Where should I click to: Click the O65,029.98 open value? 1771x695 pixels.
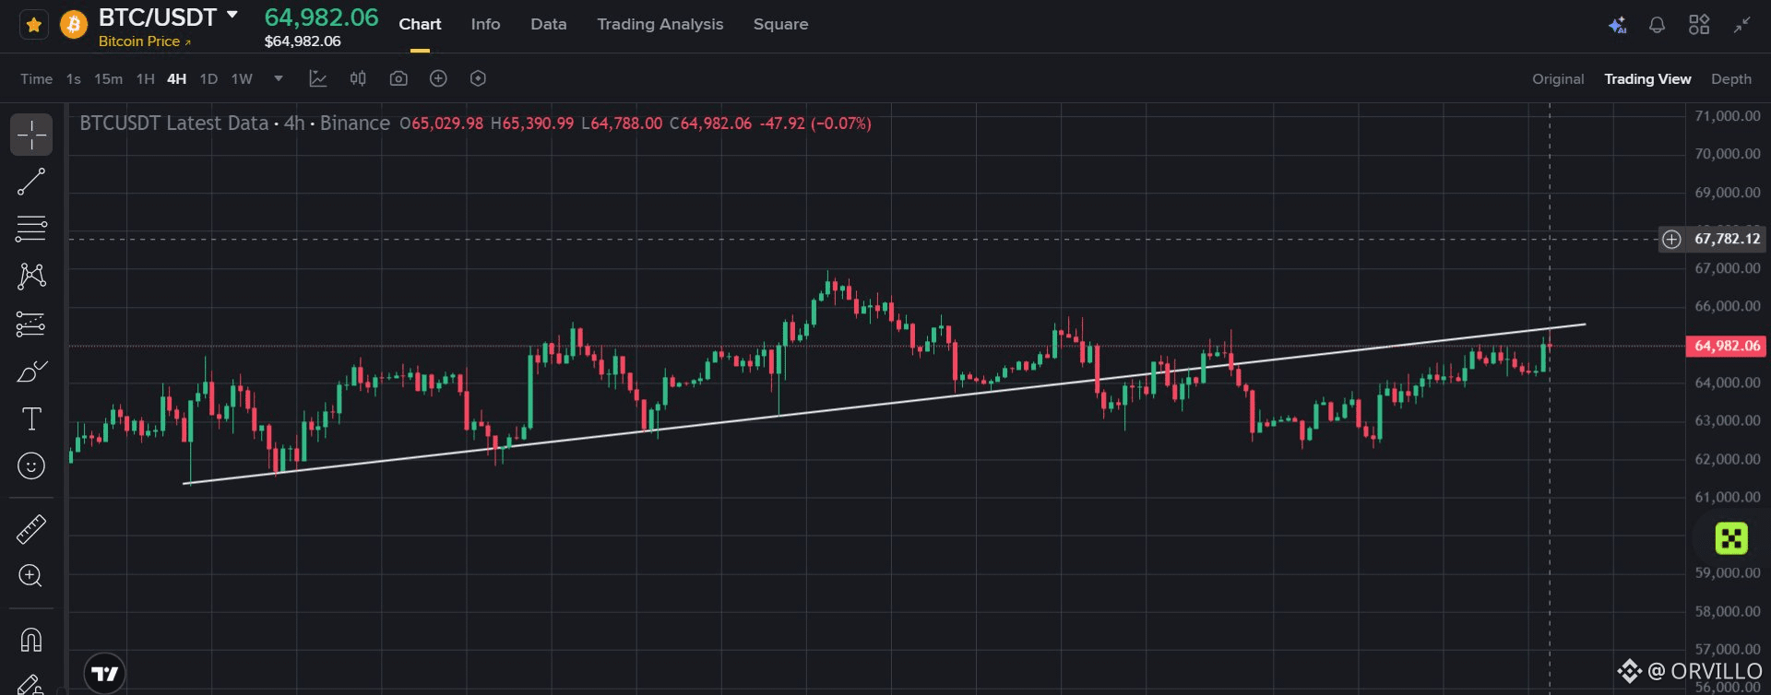(x=442, y=124)
